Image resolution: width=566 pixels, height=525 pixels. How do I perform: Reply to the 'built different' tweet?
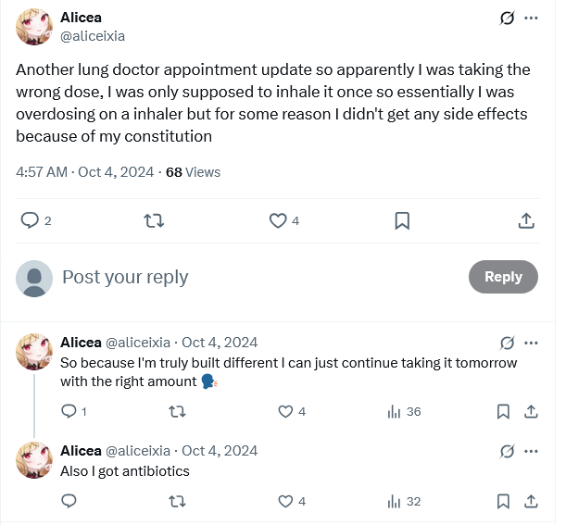tap(69, 411)
